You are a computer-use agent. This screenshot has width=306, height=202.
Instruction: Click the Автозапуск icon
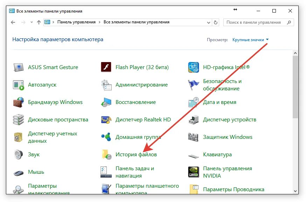click(x=18, y=85)
